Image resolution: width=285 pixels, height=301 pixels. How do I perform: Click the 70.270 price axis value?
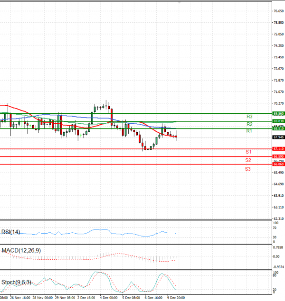click(x=279, y=103)
